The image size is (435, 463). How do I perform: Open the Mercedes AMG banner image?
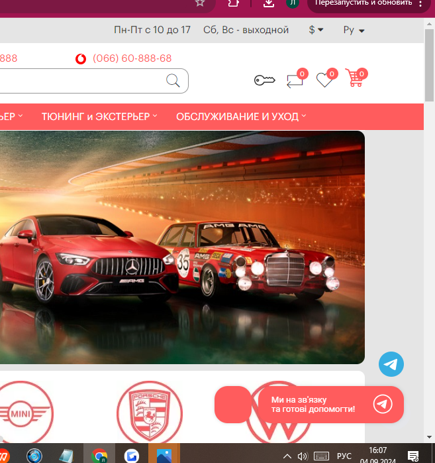(182, 247)
